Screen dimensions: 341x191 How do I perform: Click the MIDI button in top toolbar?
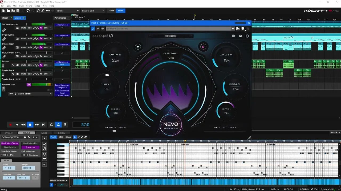[x=48, y=11]
